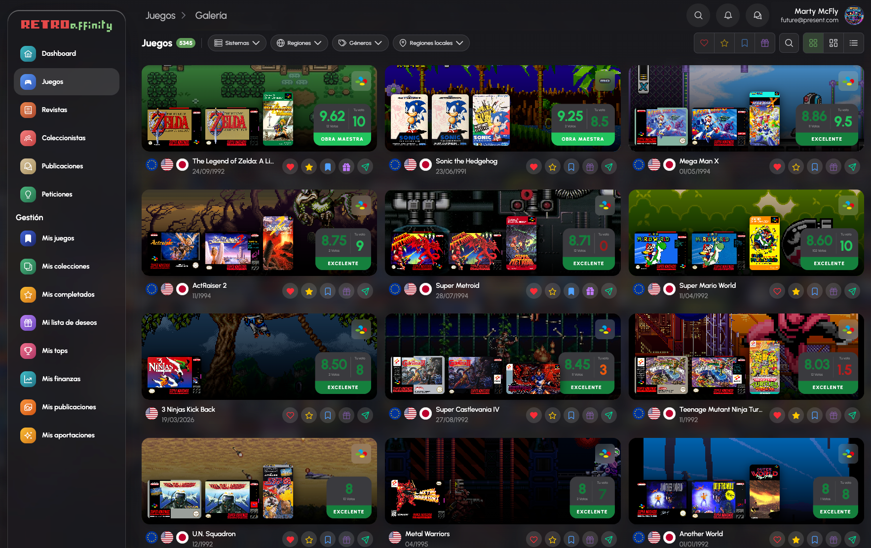Click Sonic the Hedgehog OBRA MAESTRA rating
The image size is (871, 548).
coord(582,139)
